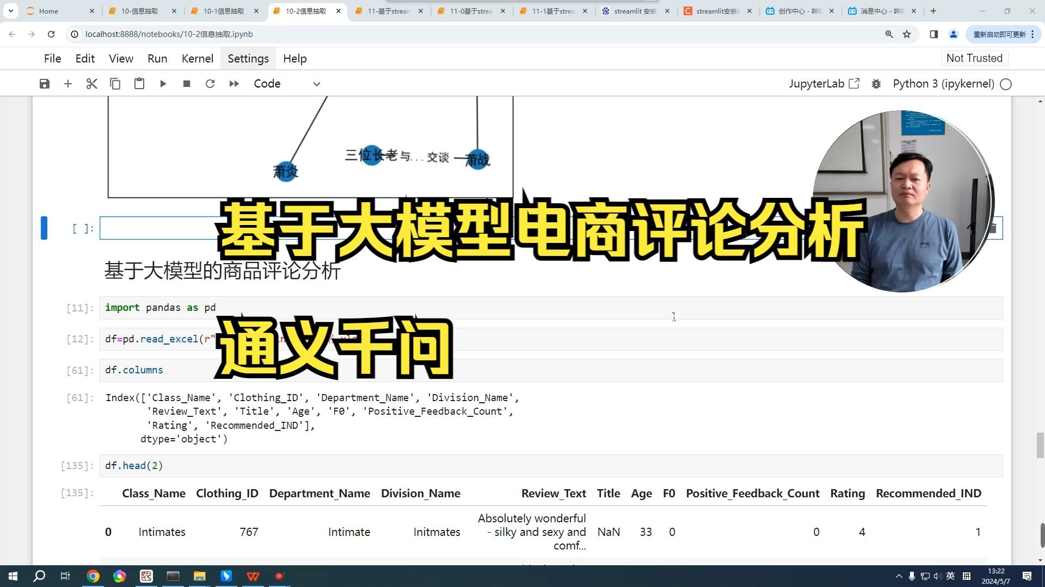1045x587 pixels.
Task: Open File Explorer from the taskbar
Action: point(200,576)
